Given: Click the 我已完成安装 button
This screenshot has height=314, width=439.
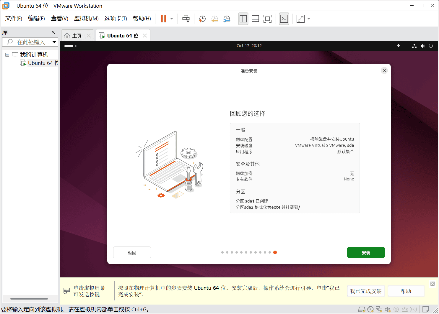Looking at the screenshot, I should (x=366, y=291).
